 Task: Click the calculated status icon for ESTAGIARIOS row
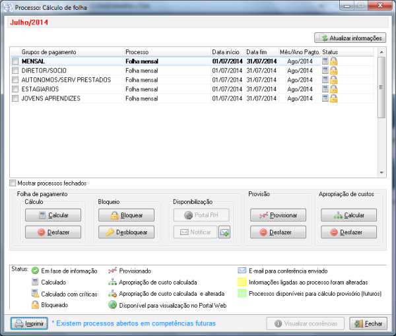click(x=325, y=89)
